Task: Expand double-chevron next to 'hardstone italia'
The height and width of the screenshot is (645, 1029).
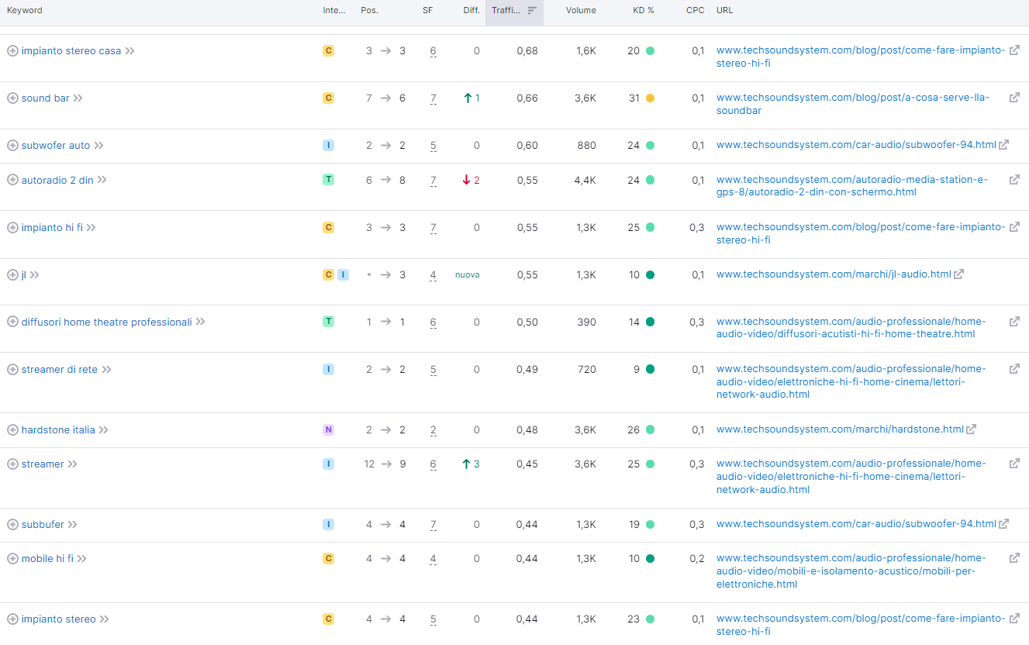Action: (103, 429)
